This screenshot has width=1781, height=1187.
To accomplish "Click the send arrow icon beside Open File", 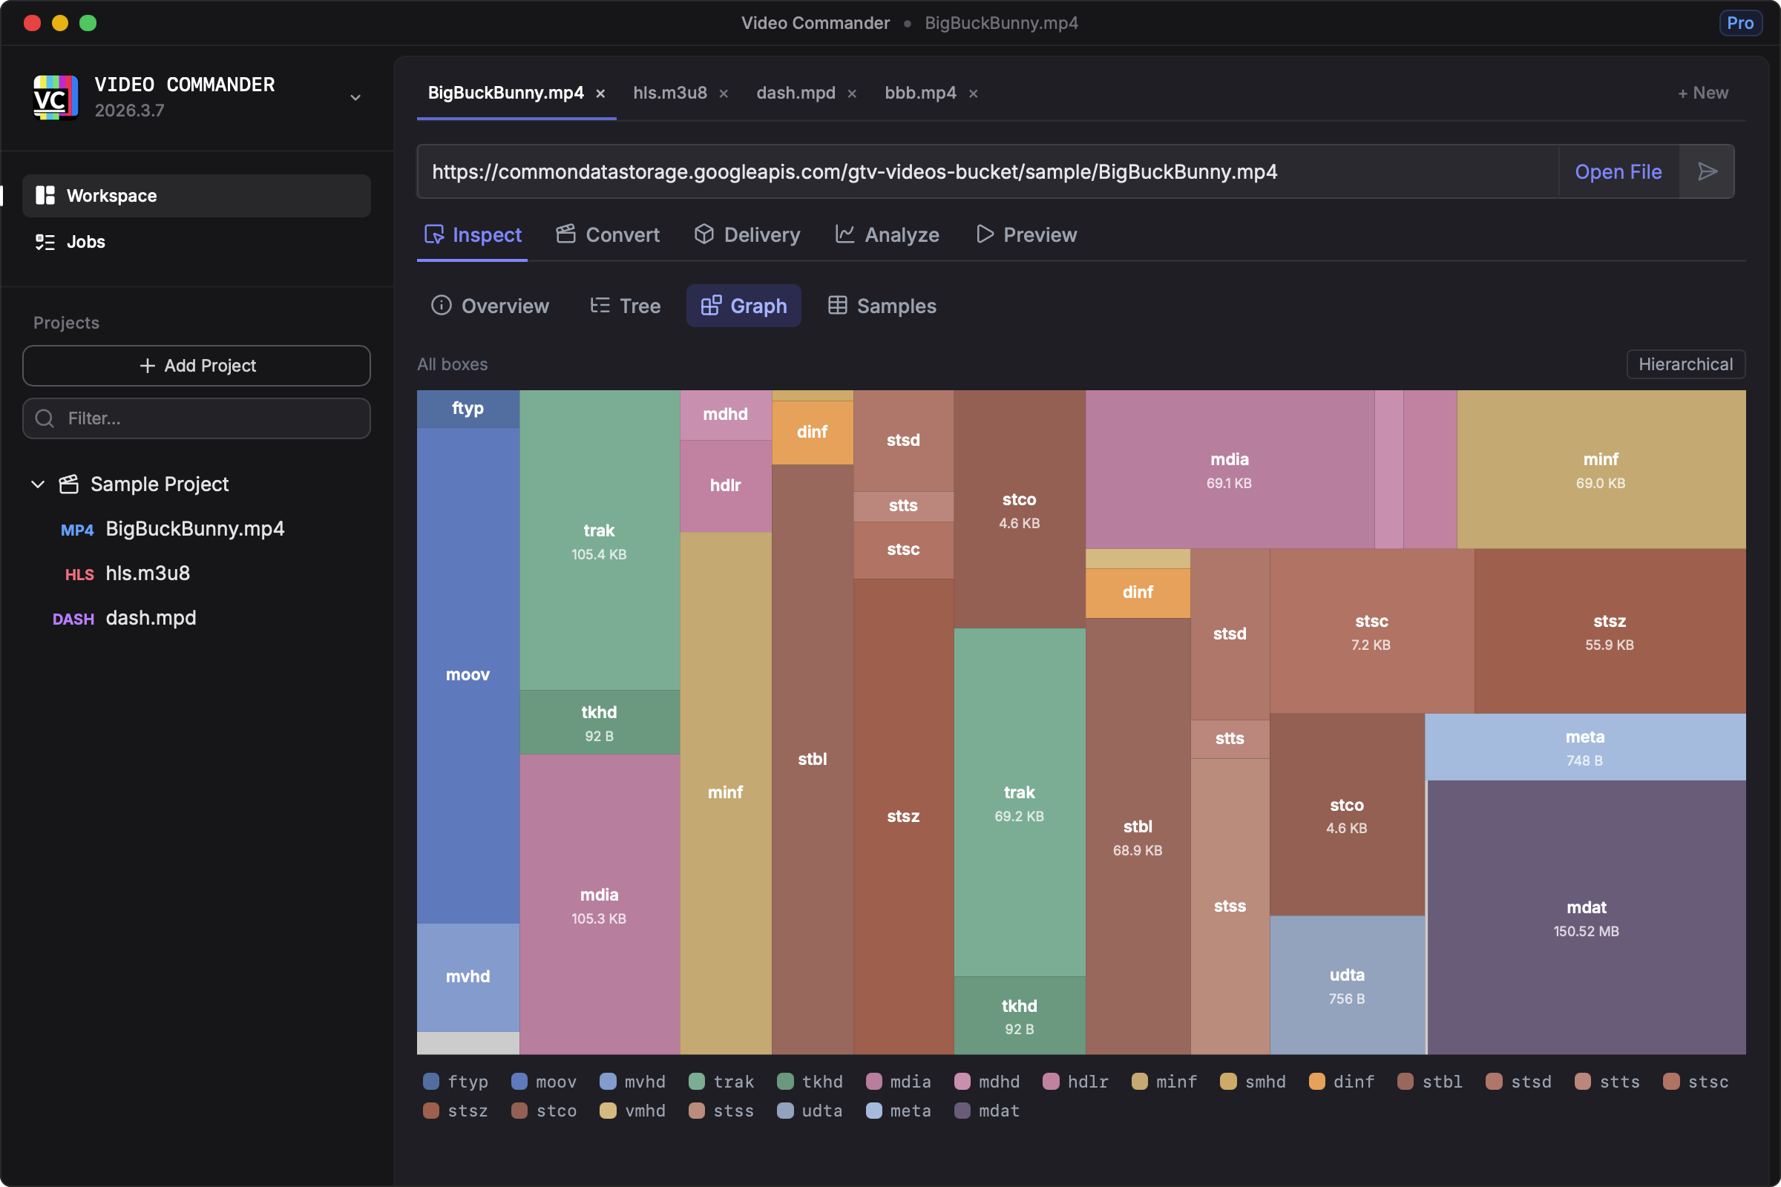I will (x=1707, y=172).
